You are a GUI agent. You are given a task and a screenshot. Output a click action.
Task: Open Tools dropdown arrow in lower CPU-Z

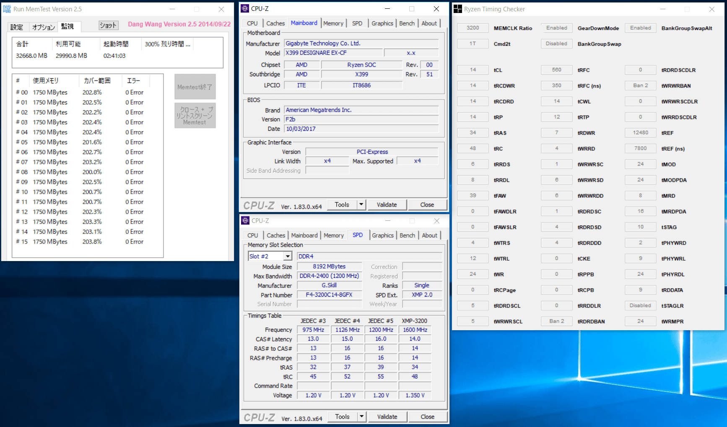361,417
